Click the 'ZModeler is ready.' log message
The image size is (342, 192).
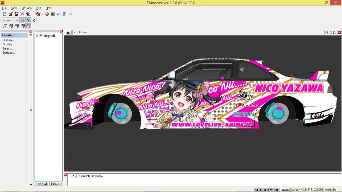coord(91,176)
